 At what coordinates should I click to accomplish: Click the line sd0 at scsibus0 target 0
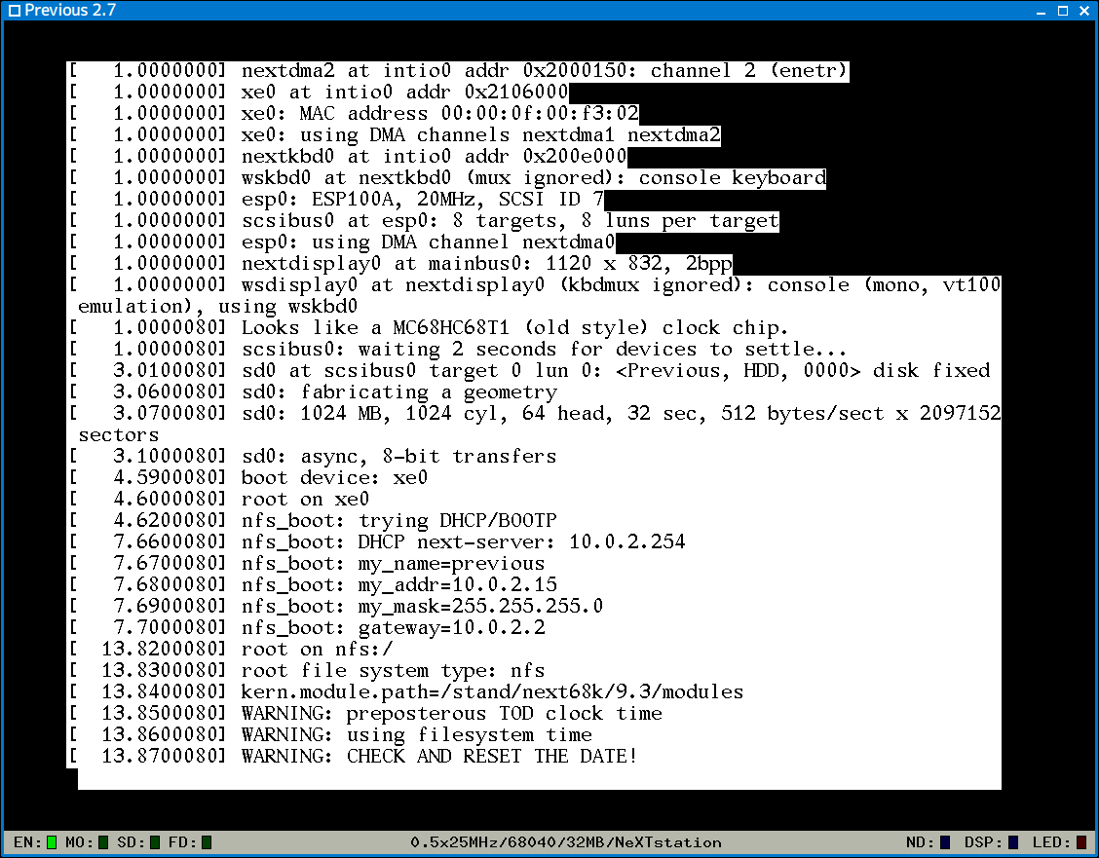tap(529, 370)
